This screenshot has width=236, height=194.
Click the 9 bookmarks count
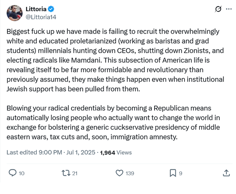(x=180, y=173)
